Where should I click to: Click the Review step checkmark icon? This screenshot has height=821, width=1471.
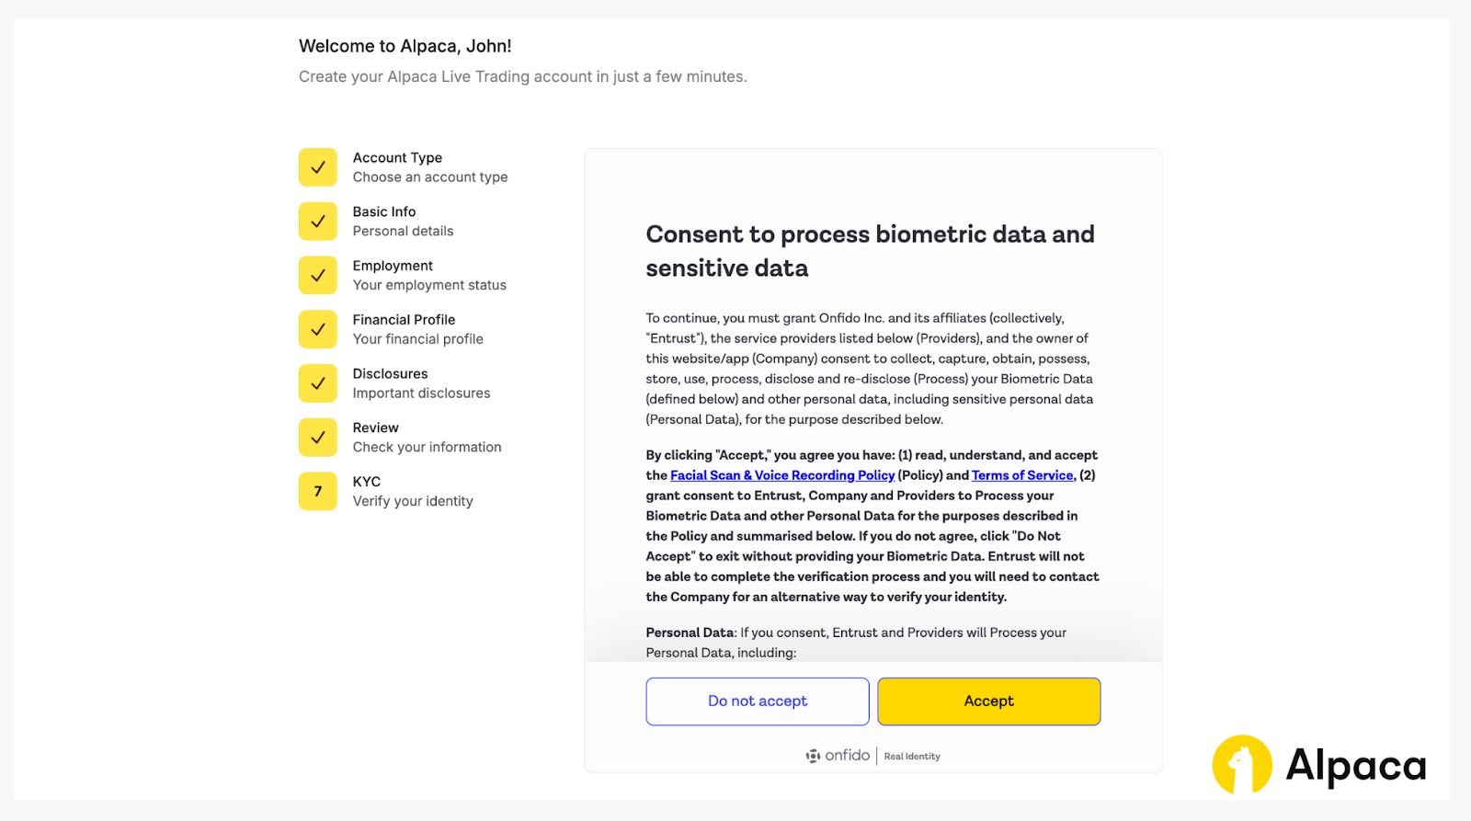[318, 438]
